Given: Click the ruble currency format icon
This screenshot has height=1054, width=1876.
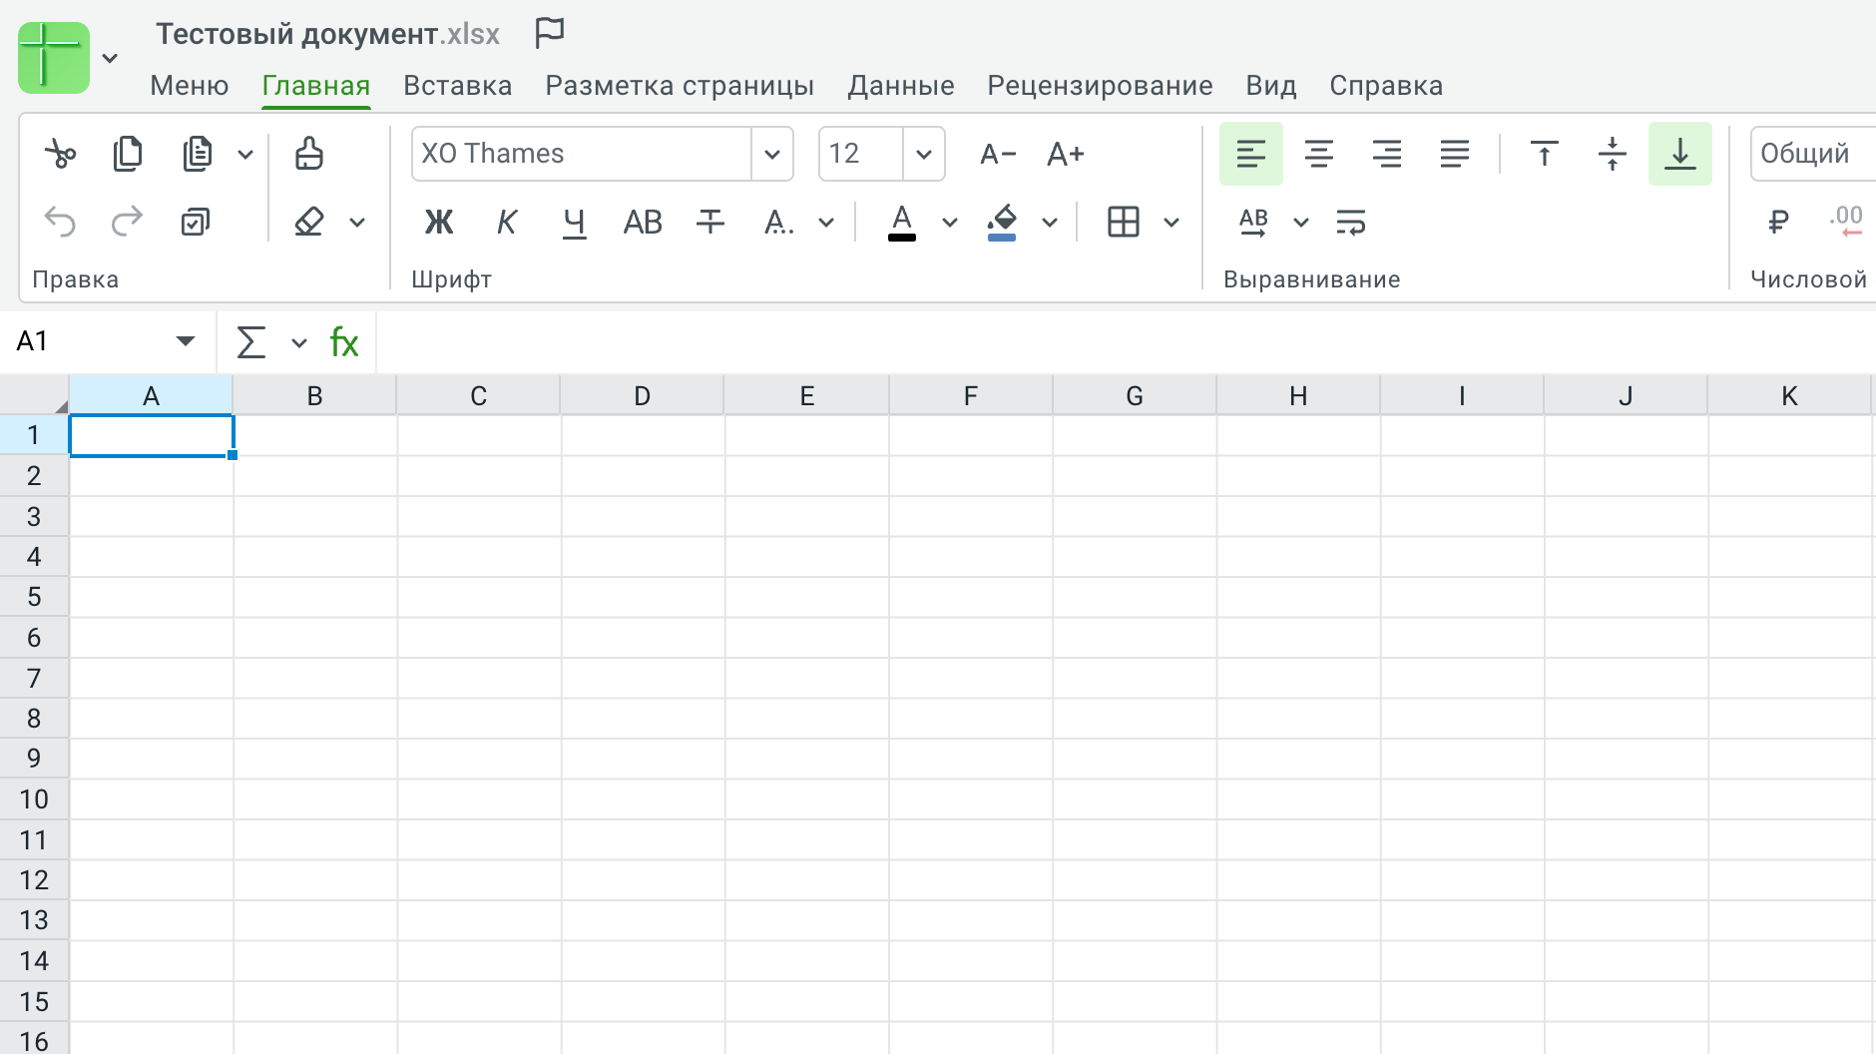Looking at the screenshot, I should (x=1778, y=222).
